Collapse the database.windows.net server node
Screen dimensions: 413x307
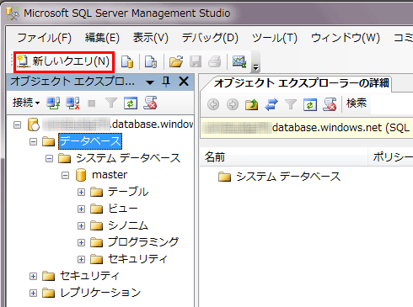coord(17,124)
